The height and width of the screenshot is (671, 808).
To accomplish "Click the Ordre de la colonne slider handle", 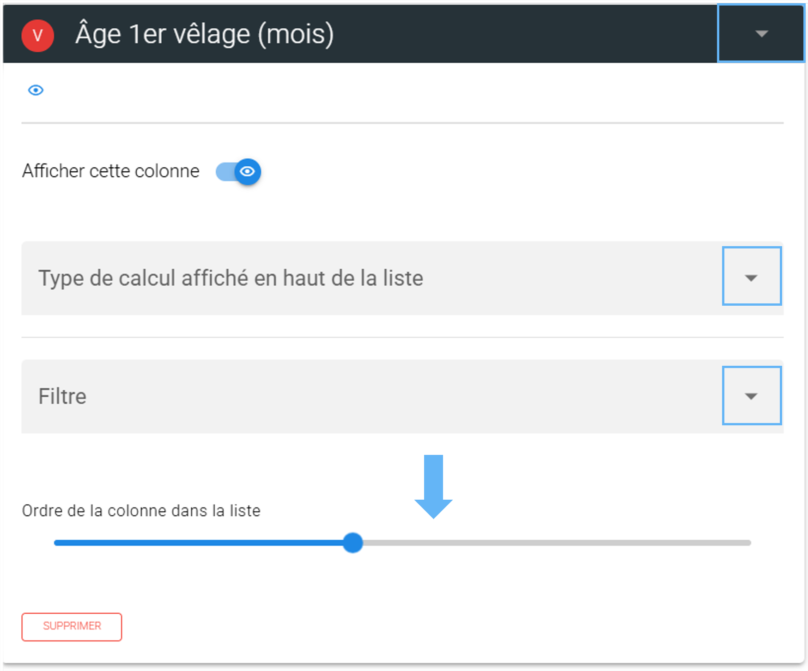I will (353, 543).
